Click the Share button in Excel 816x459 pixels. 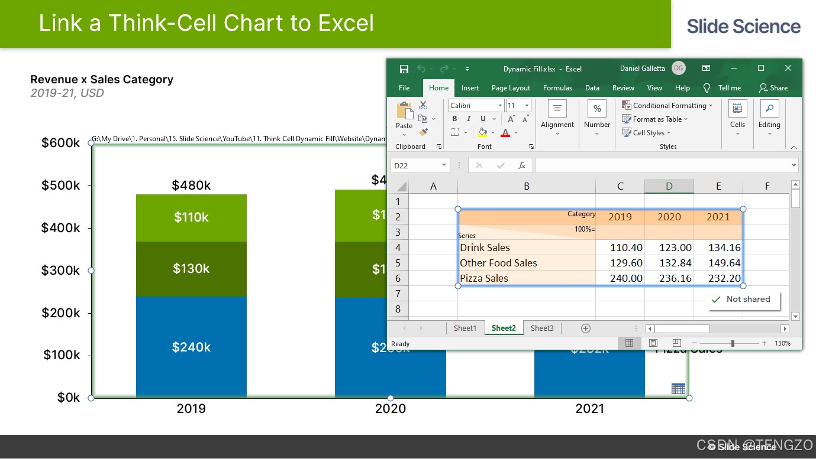(x=773, y=88)
